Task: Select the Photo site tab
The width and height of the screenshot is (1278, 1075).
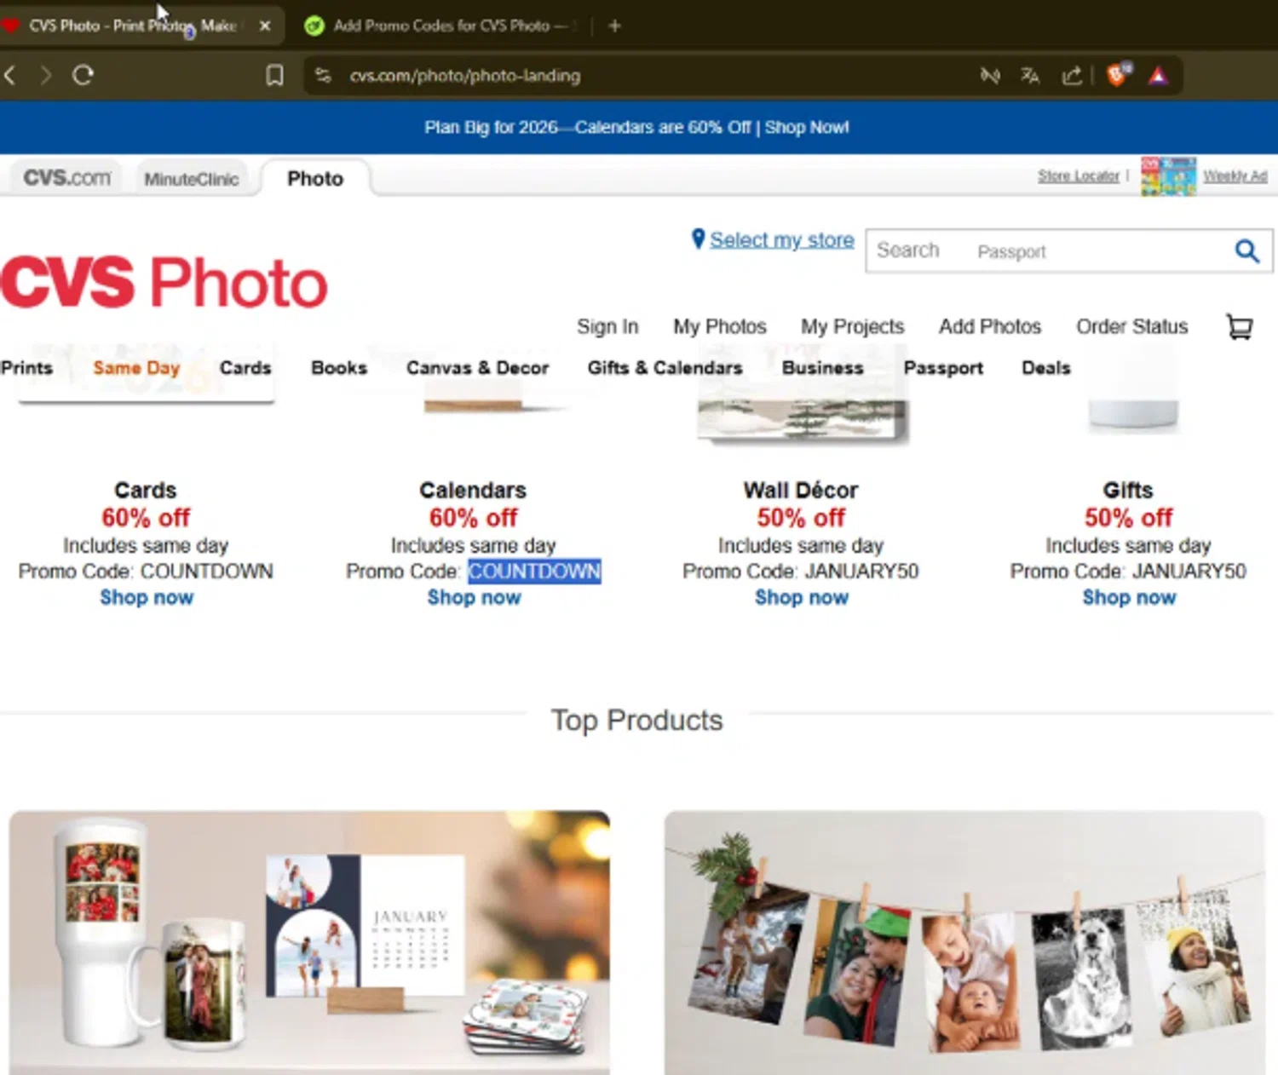Action: coord(315,178)
